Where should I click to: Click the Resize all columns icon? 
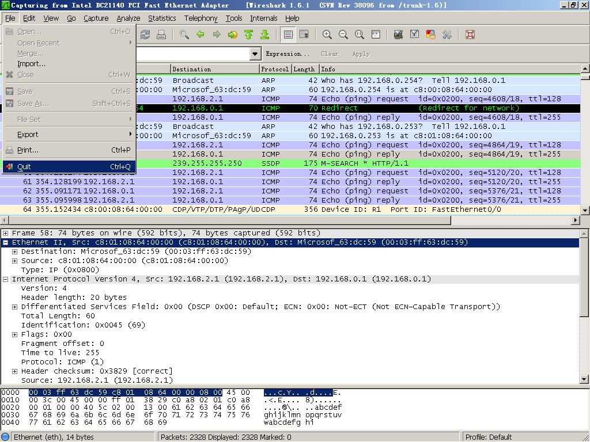[376, 35]
